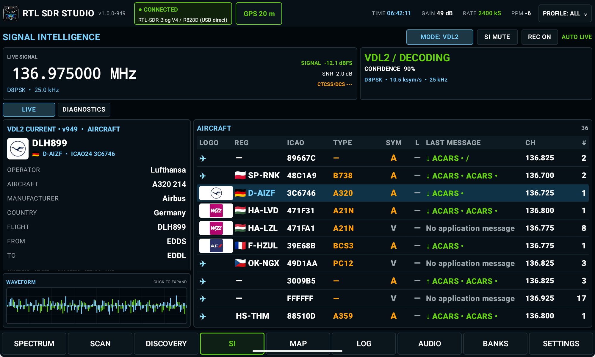Viewport: 595px width, 357px height.
Task: Sort the aircraft table by LAST MESSAGE column
Action: (453, 143)
